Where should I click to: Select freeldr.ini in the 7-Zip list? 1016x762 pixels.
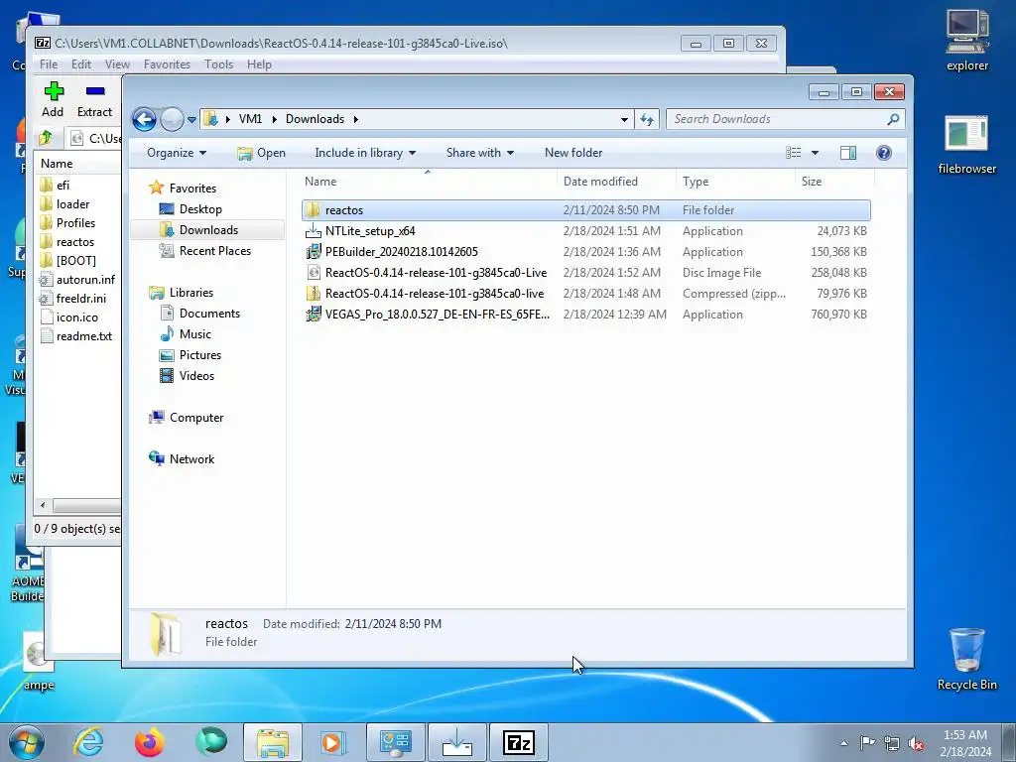tap(80, 299)
